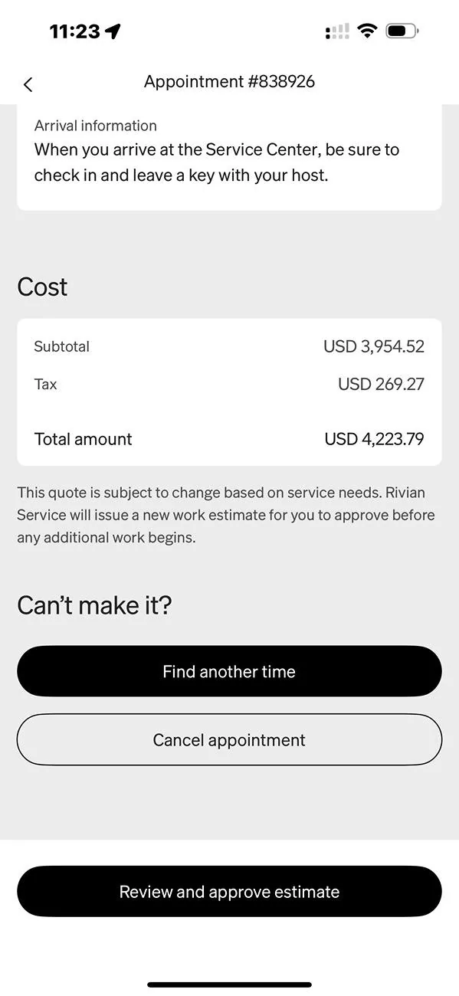Tap the 11:23 clock in status bar
The image size is (459, 996).
click(74, 31)
